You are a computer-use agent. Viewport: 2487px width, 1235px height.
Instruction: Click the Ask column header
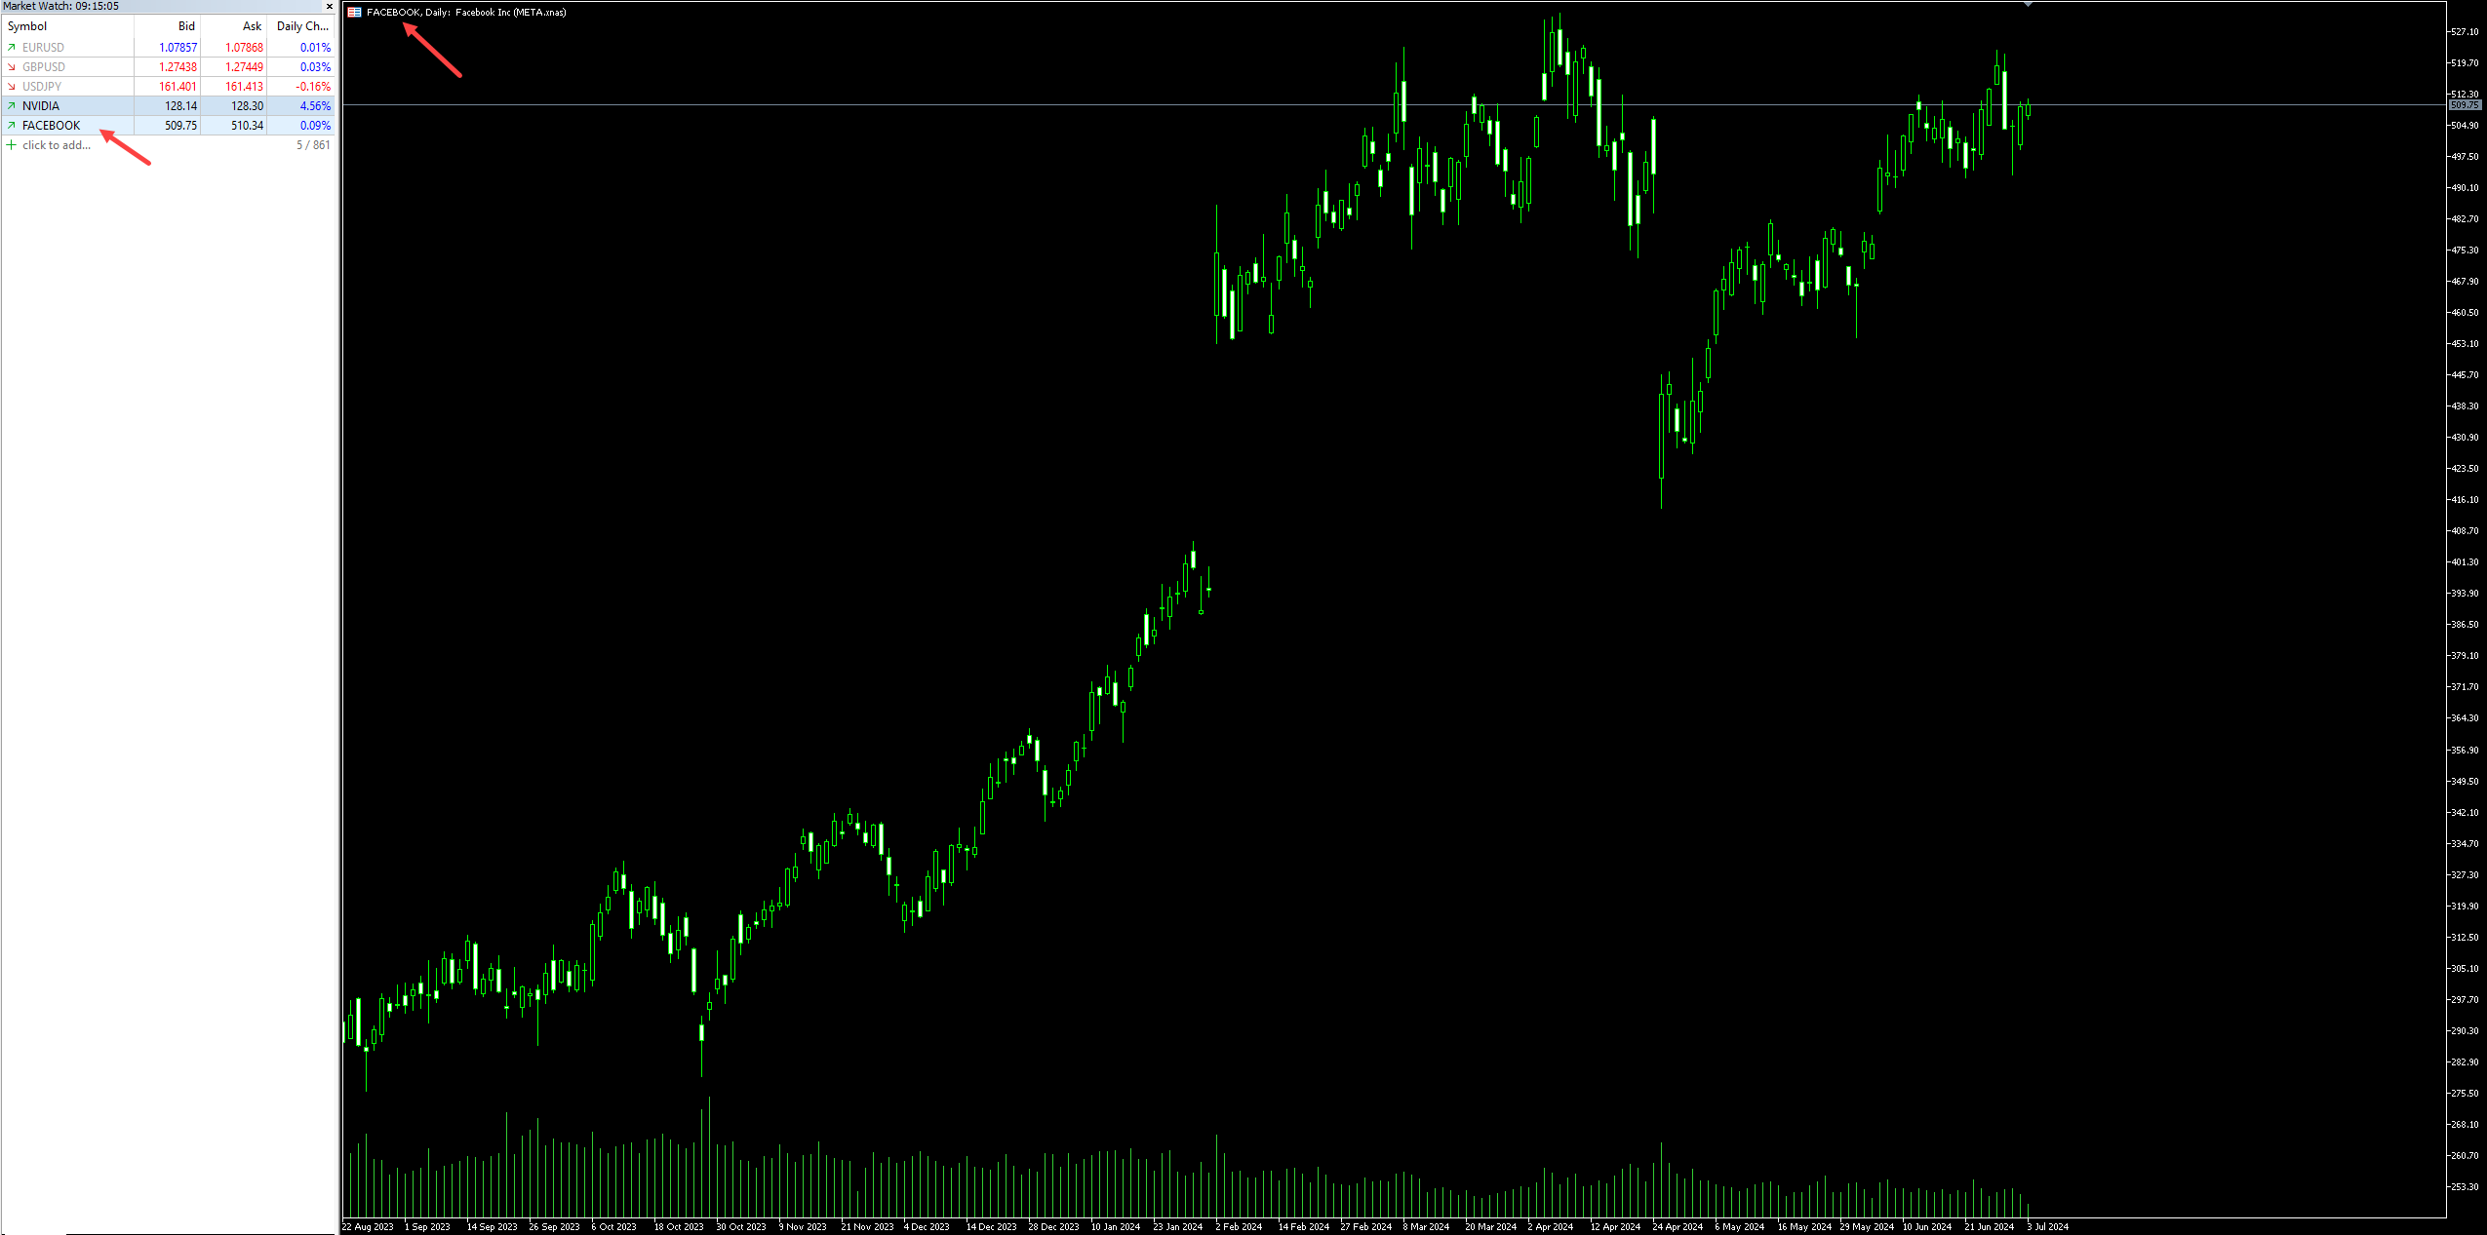(x=252, y=26)
